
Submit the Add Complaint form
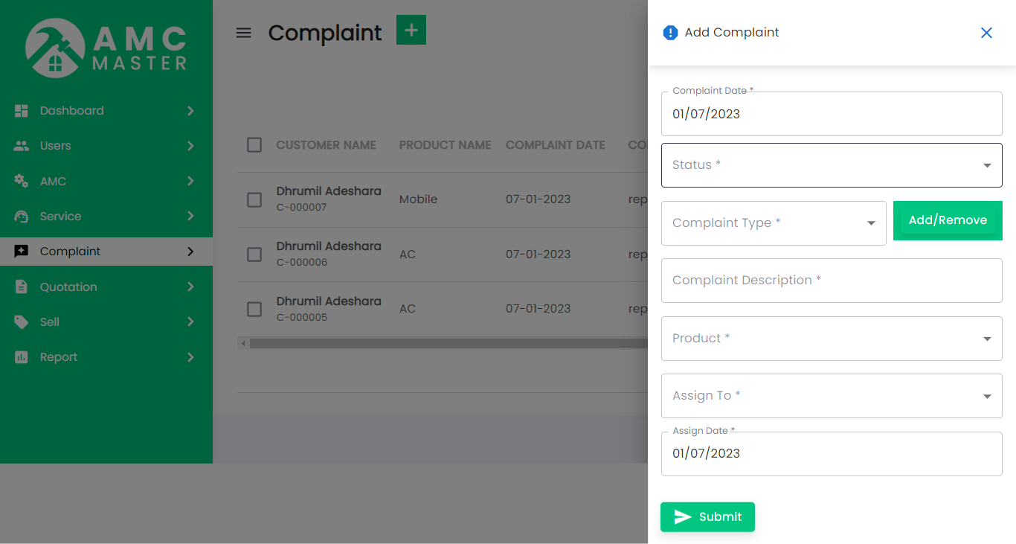click(707, 516)
